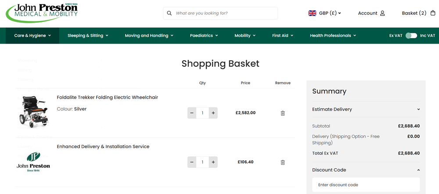Increase wheelchair quantity with plus button
439x194 pixels.
tap(213, 113)
